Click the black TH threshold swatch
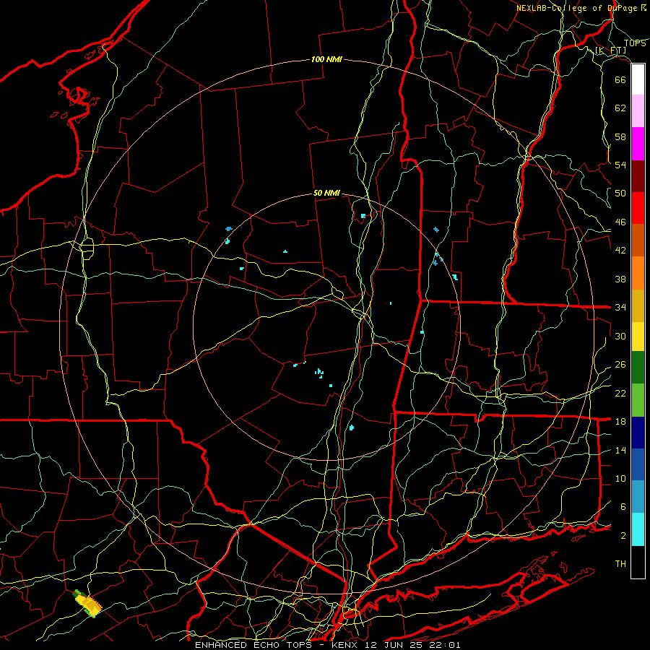650x650 pixels. point(638,562)
